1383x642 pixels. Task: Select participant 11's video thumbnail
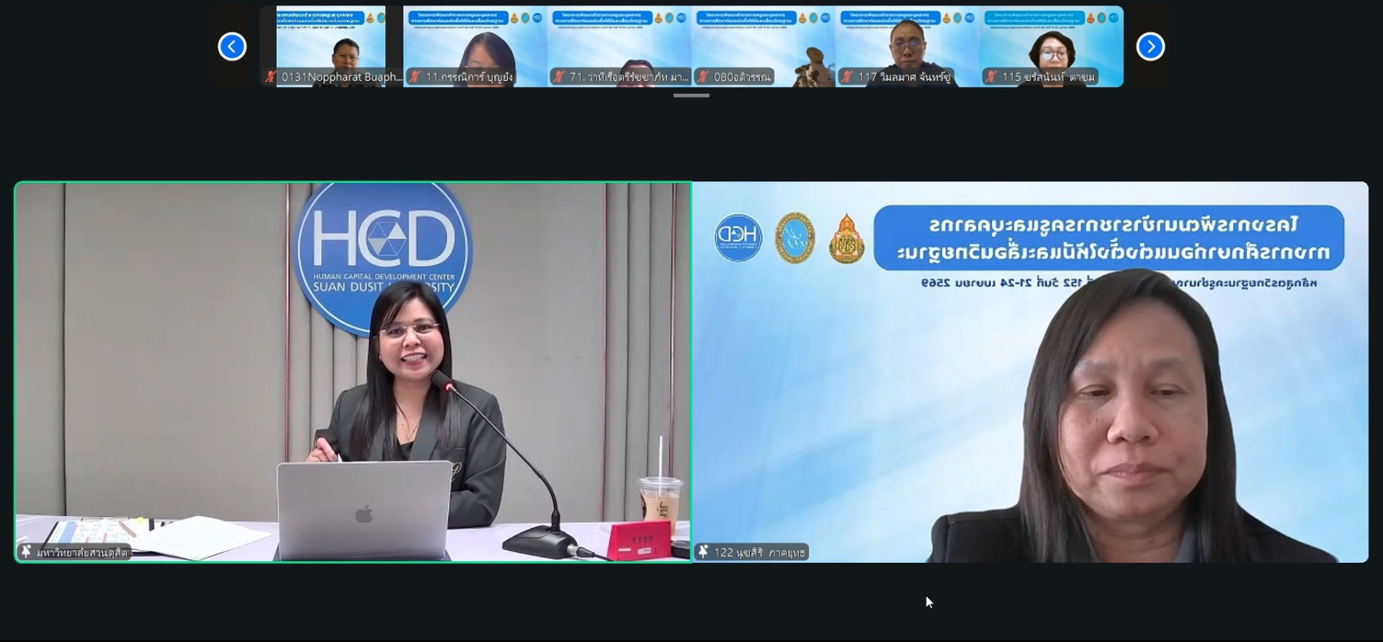[475, 42]
